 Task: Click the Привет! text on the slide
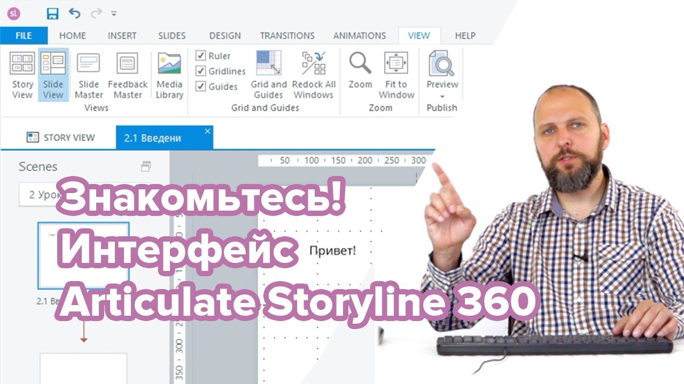click(332, 250)
